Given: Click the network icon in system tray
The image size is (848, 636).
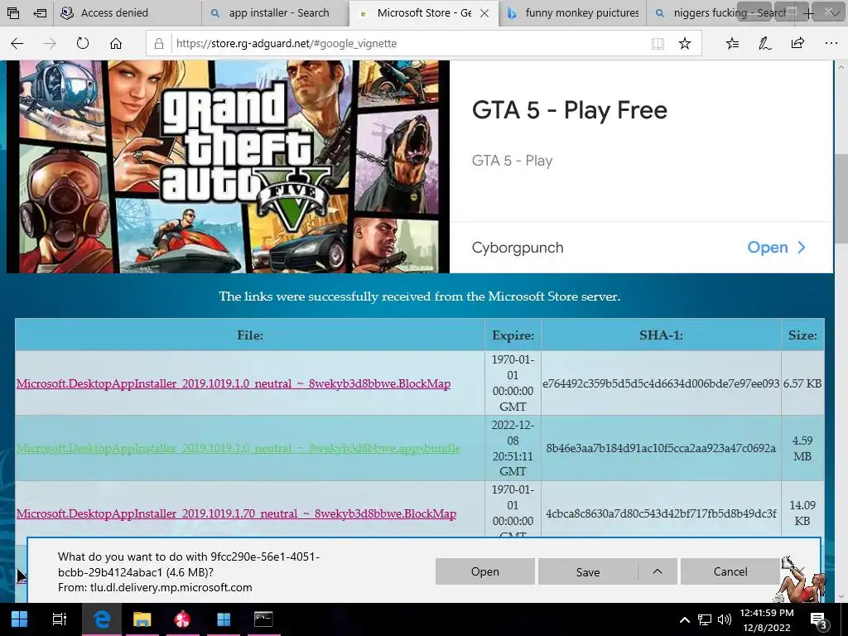Looking at the screenshot, I should (704, 619).
